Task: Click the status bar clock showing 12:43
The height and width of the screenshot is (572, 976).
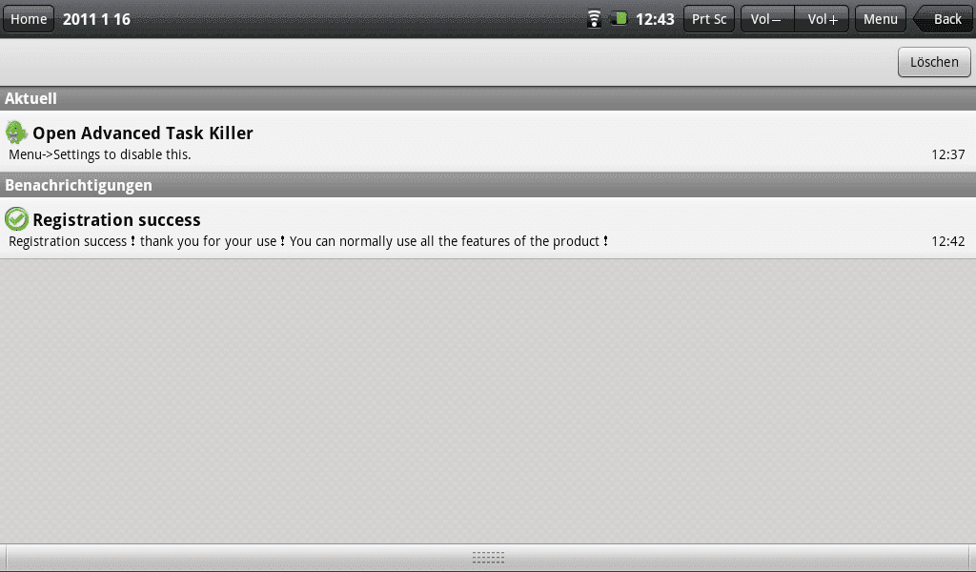Action: pyautogui.click(x=654, y=19)
